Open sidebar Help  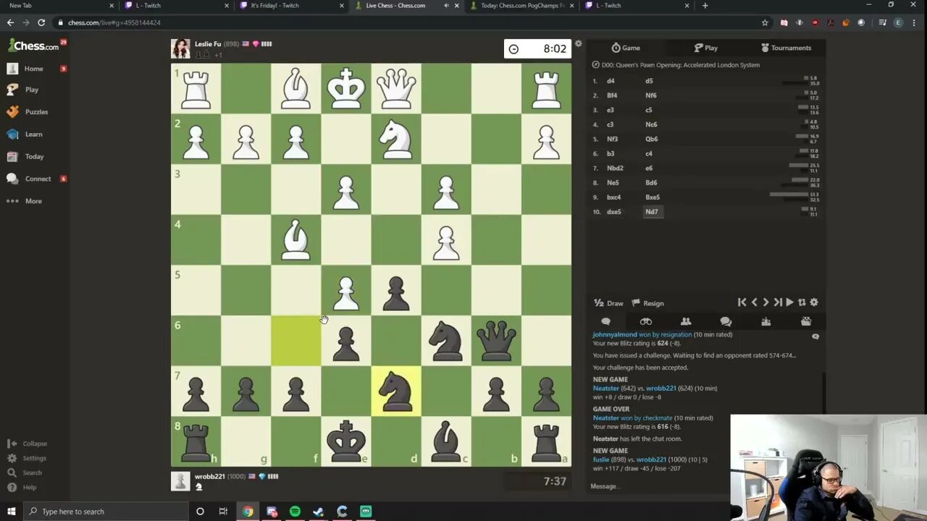pos(22,487)
